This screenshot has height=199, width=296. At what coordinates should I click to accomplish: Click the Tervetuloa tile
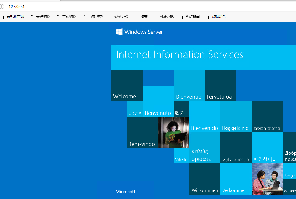point(220,86)
